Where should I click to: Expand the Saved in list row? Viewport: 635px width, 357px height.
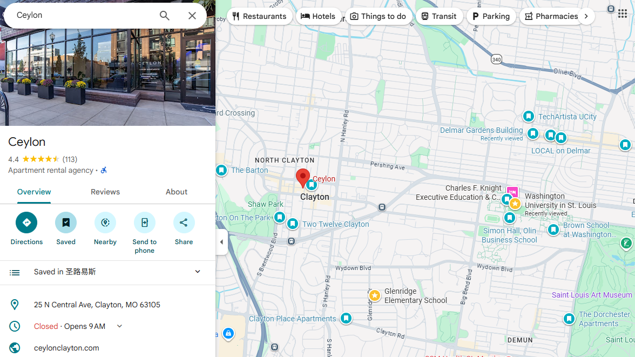click(198, 272)
